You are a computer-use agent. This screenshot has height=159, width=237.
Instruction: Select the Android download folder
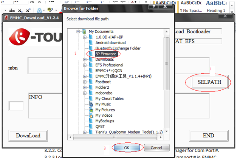110,43
